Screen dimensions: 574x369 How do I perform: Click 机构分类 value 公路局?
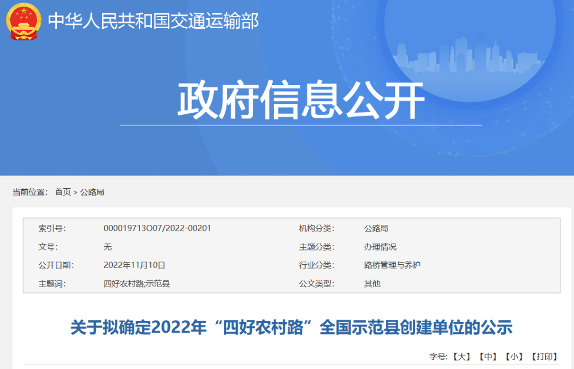point(376,229)
